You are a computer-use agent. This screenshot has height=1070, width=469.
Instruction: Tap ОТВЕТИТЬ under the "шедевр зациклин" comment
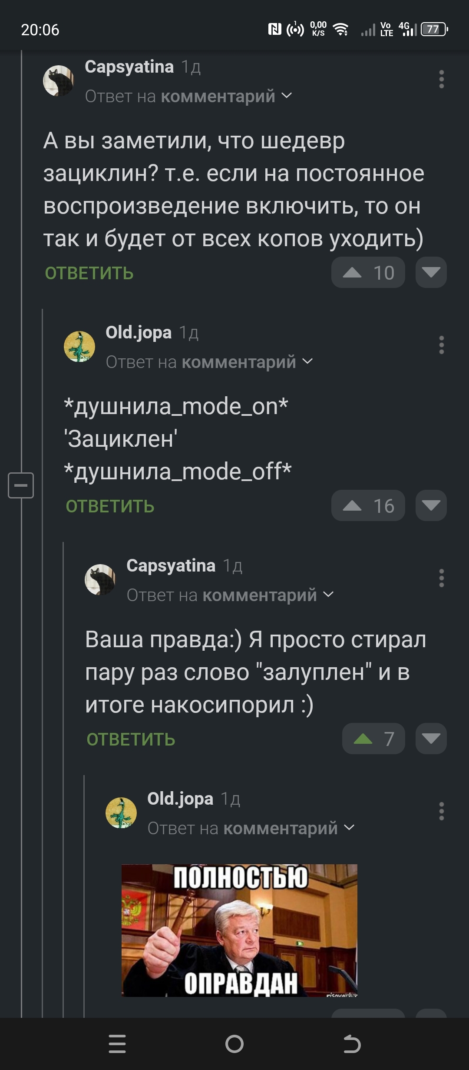point(89,273)
